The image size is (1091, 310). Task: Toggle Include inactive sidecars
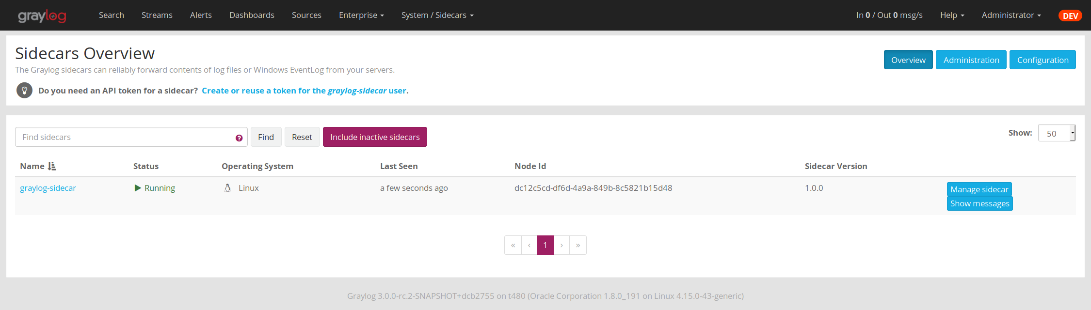(375, 137)
